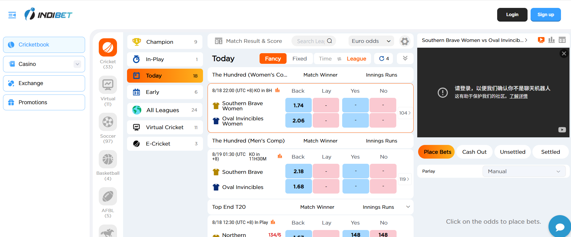Collapse the Top End T20 league
The image size is (571, 237).
(x=408, y=207)
